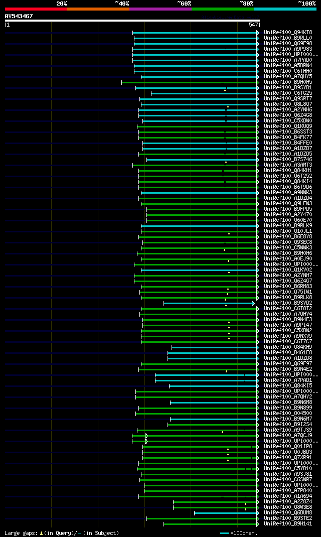Click the cyan alignment bar of Q6DUM8
Screen dimensions: 321x537
pyautogui.click(x=227, y=513)
